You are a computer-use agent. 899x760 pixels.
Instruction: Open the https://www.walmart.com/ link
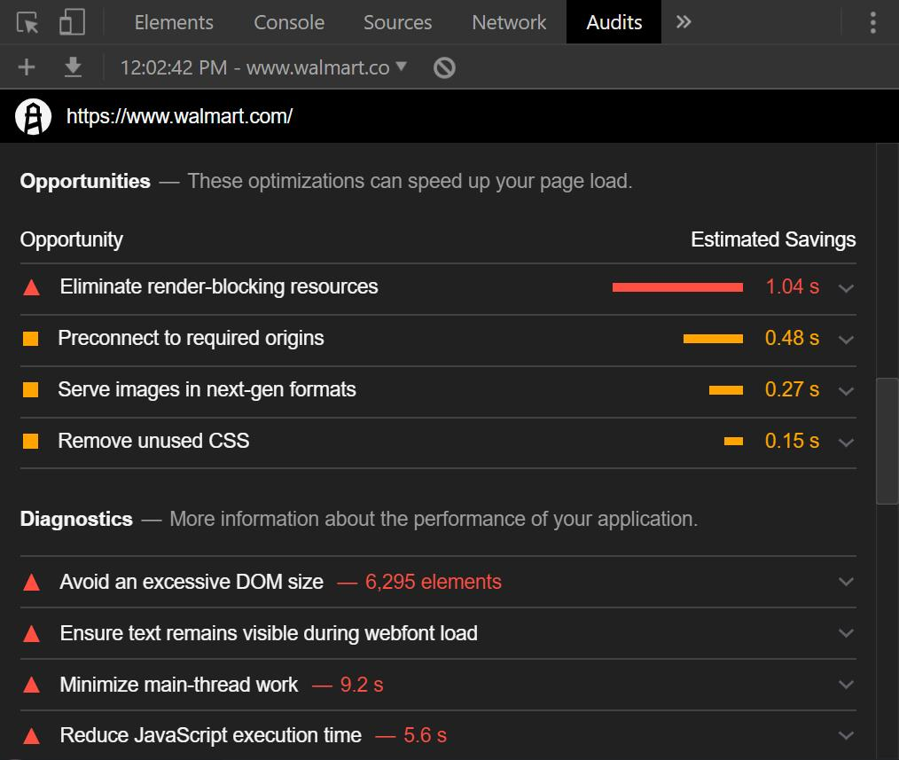point(179,116)
